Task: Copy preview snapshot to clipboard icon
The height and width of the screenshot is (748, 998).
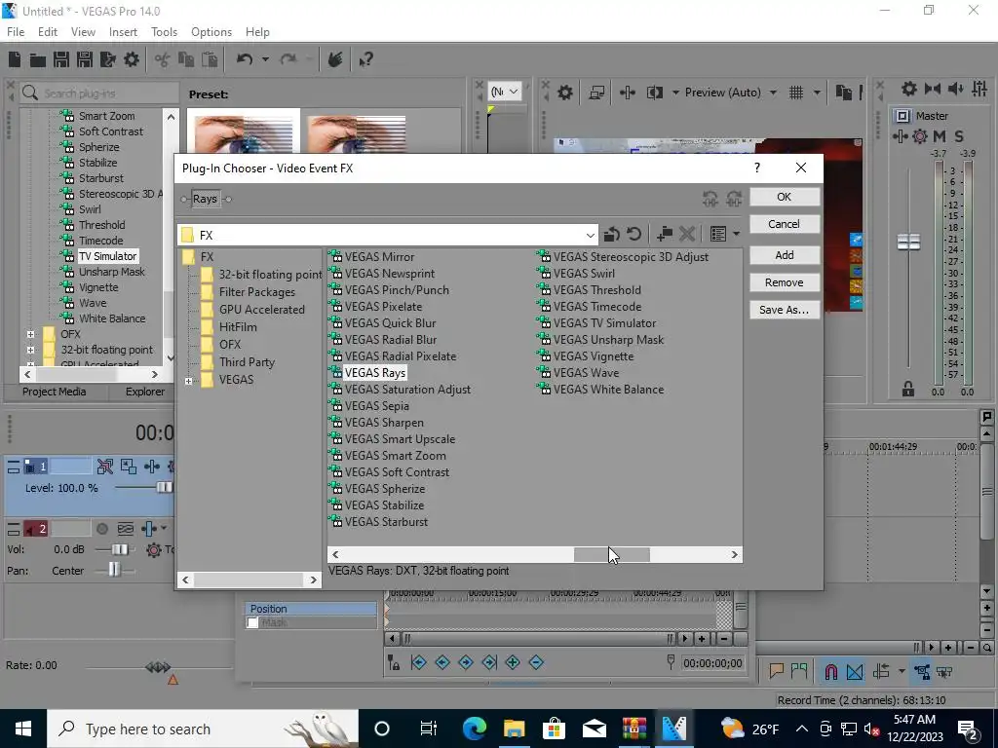Action: click(843, 93)
